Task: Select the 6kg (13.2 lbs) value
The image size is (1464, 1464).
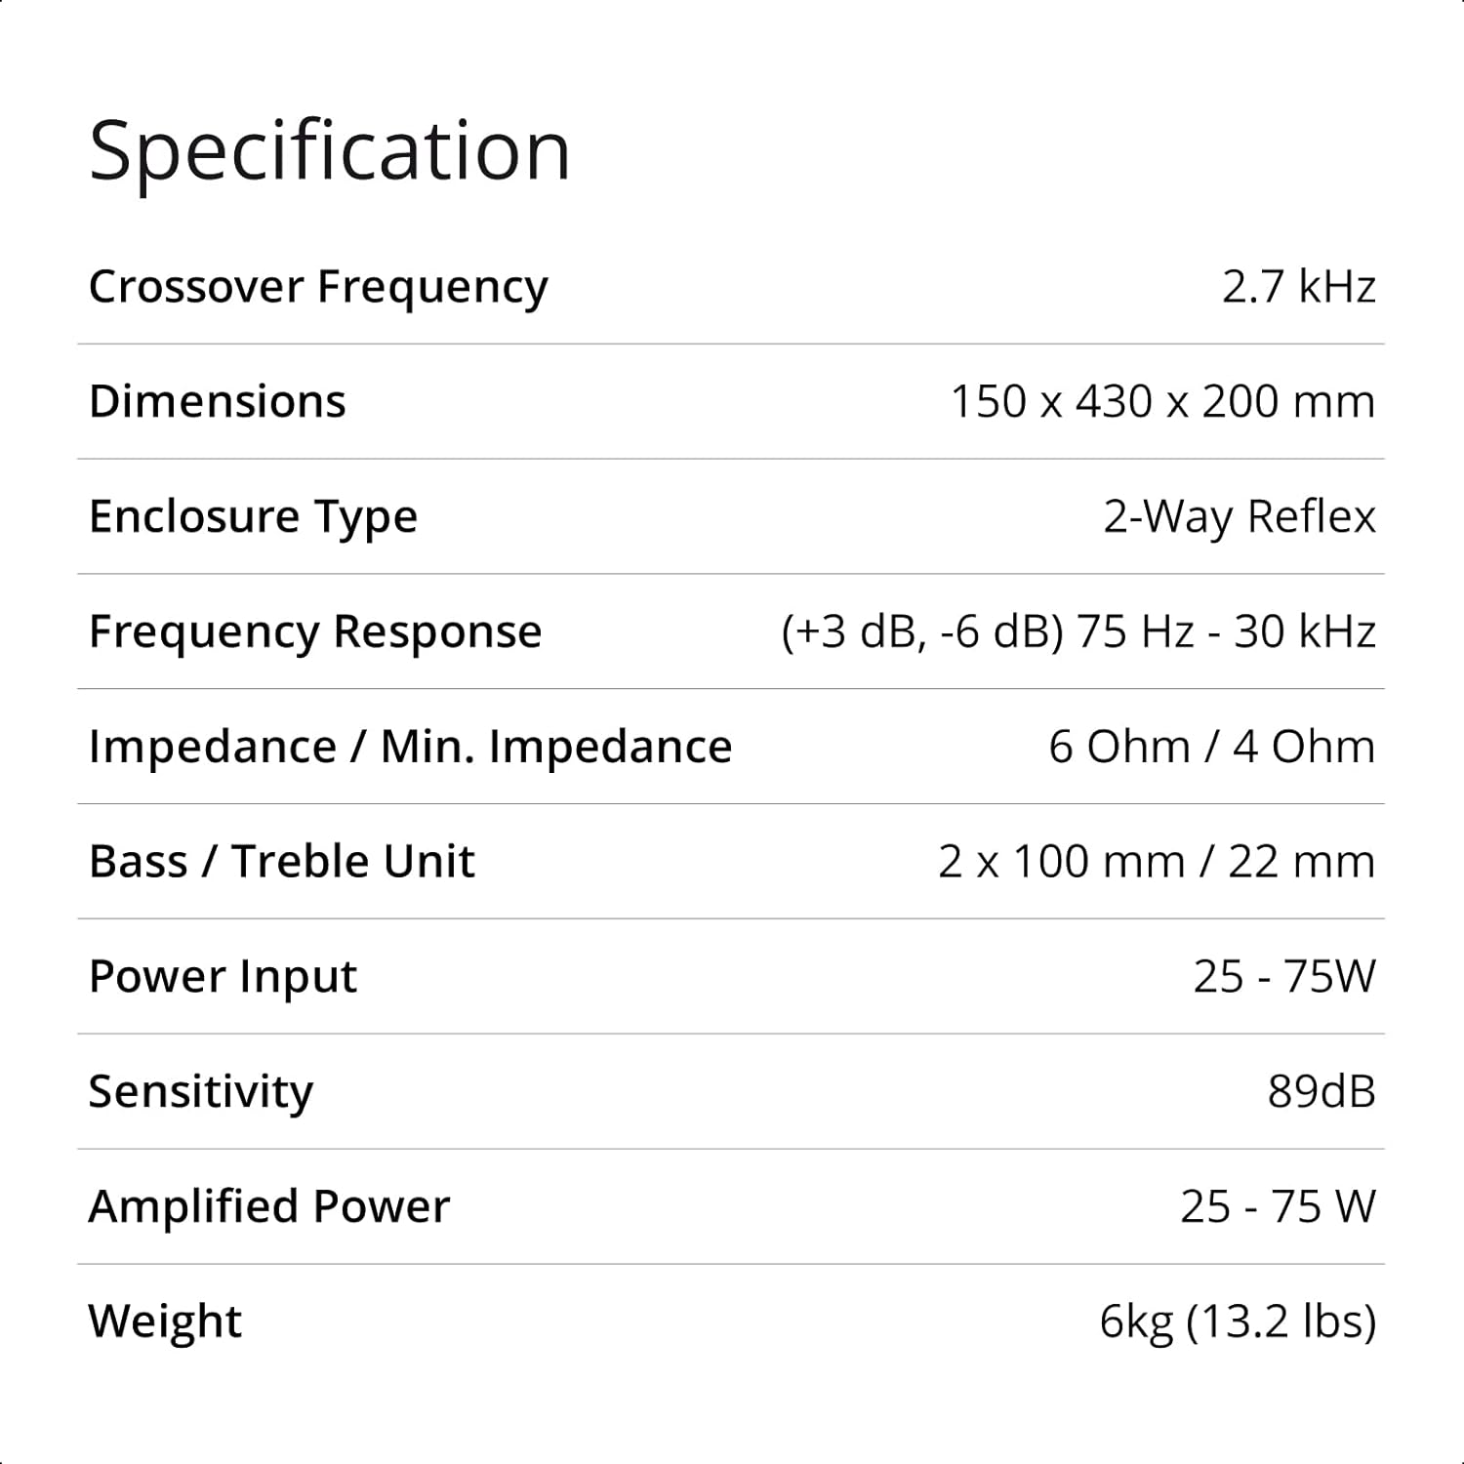Action: 1238,1322
